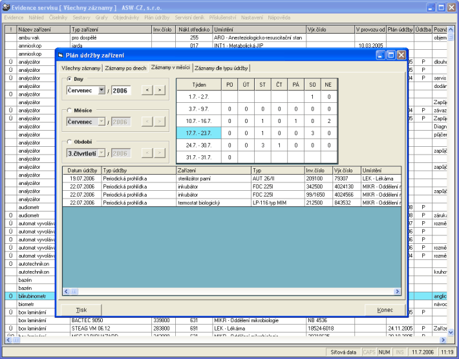Switch to Všechny záznamy tab

pos(81,68)
